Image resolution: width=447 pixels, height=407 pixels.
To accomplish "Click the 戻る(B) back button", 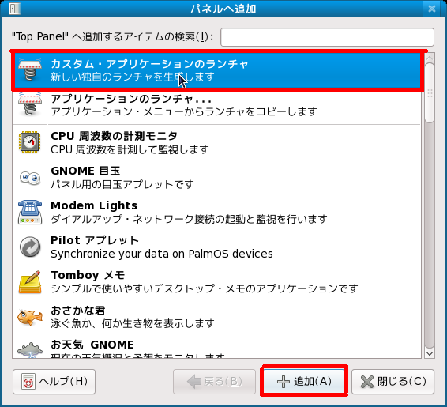I will point(214,382).
